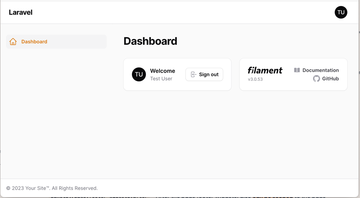Click the GitHub octocat icon

click(x=316, y=79)
